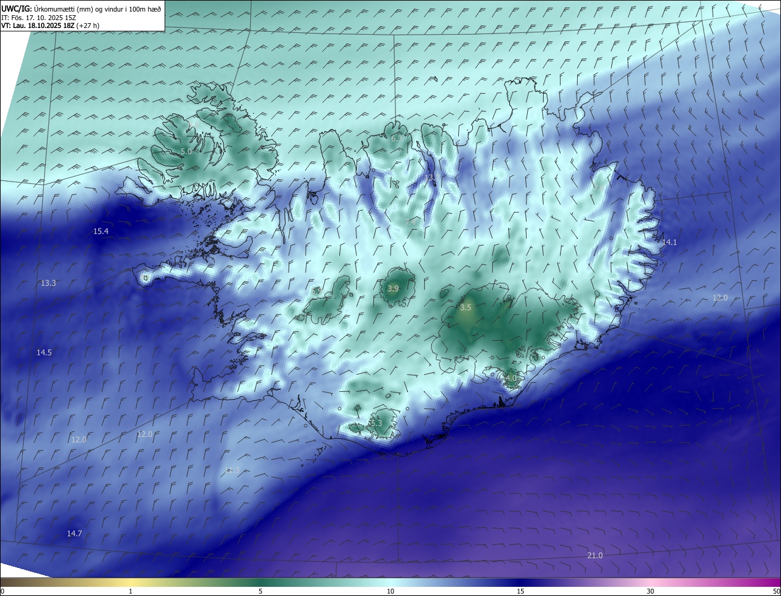Viewport: 781px width, 596px height.
Task: Click the '50' tick on the color scale
Action: 776,591
